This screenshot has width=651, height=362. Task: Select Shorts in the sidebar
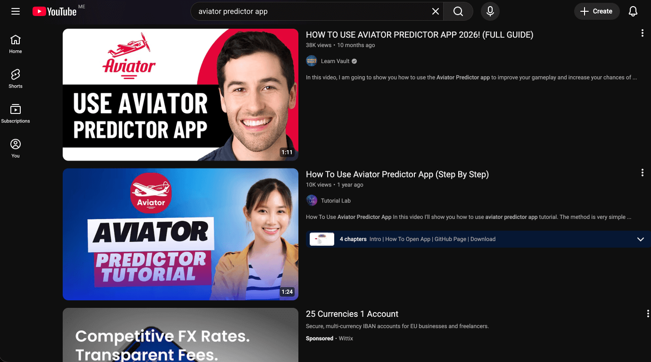click(15, 78)
